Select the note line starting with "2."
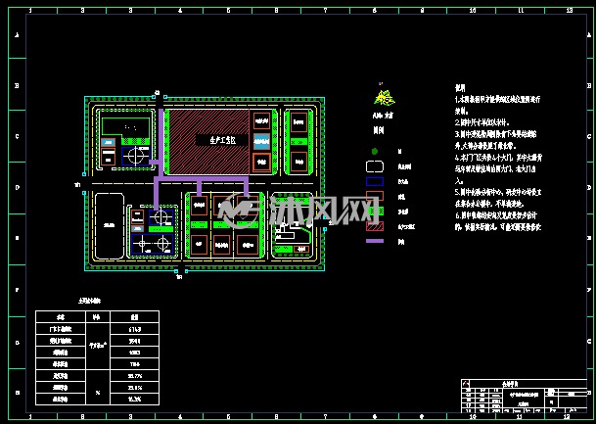The image size is (596, 424). (481, 122)
